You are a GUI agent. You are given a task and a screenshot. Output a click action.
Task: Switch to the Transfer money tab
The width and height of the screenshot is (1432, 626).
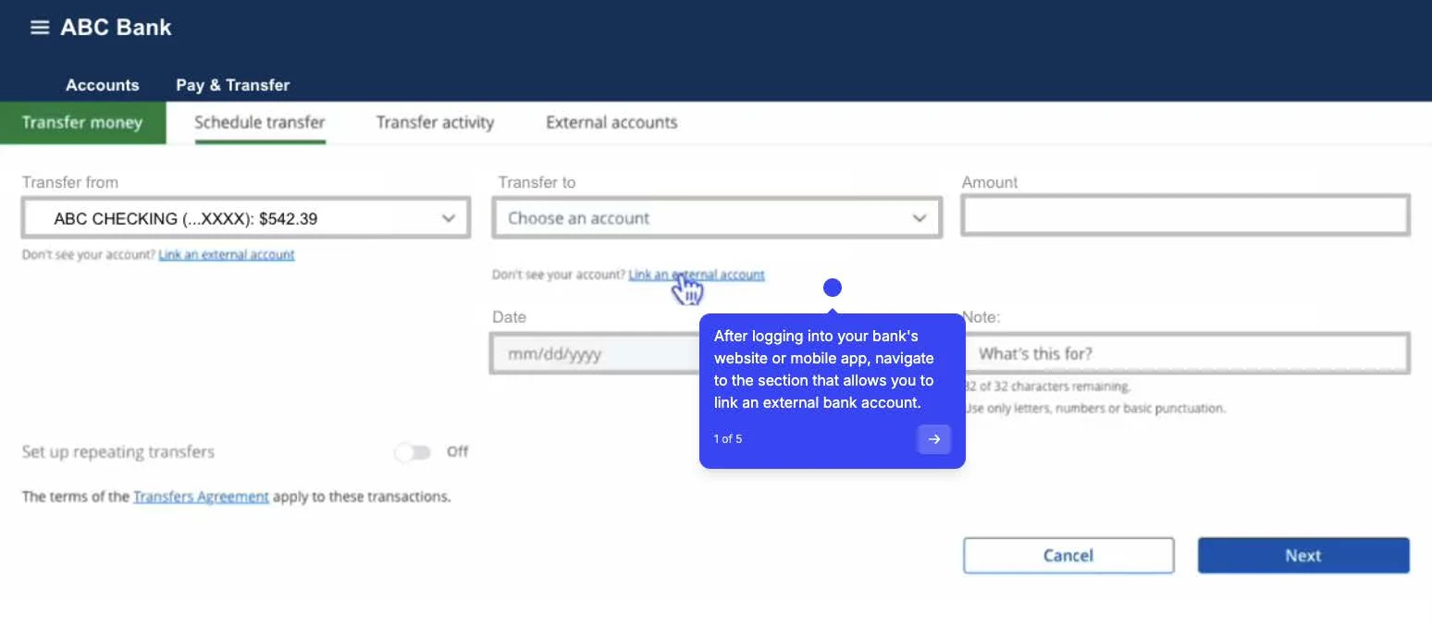pos(82,122)
